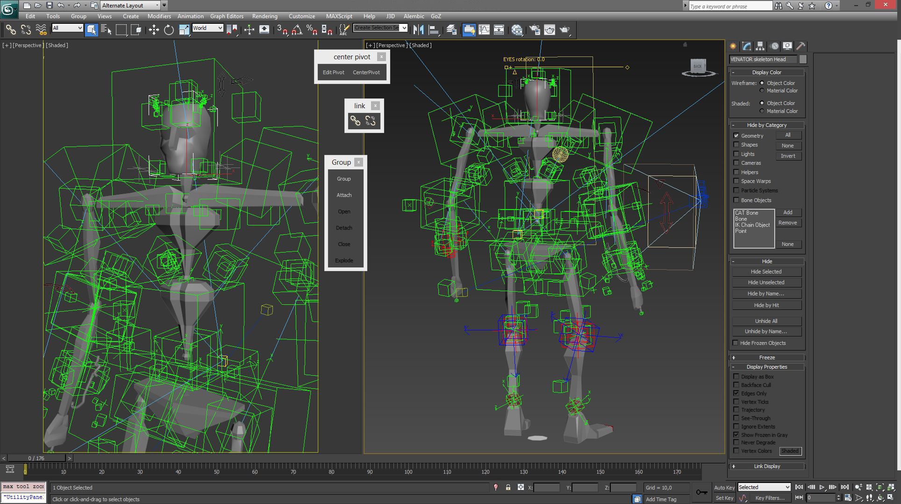
Task: Expand the Freeze rollout
Action: [x=766, y=357]
